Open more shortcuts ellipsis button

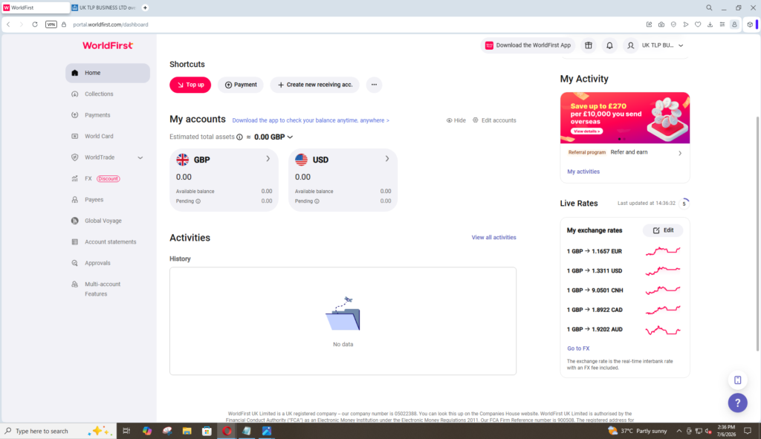(x=375, y=85)
